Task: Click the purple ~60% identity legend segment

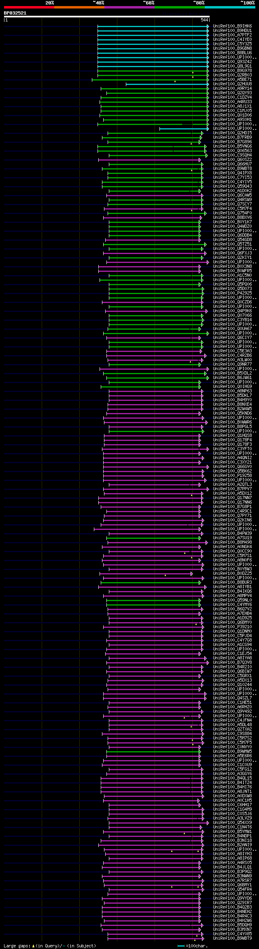Action: pyautogui.click(x=129, y=7)
